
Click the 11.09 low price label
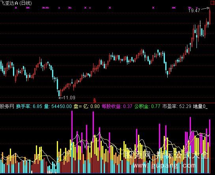tap(69, 98)
